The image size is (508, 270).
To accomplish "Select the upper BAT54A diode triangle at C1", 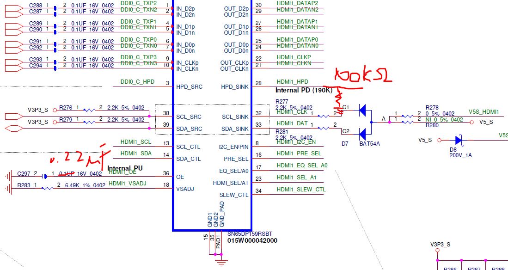I will pyautogui.click(x=362, y=110).
